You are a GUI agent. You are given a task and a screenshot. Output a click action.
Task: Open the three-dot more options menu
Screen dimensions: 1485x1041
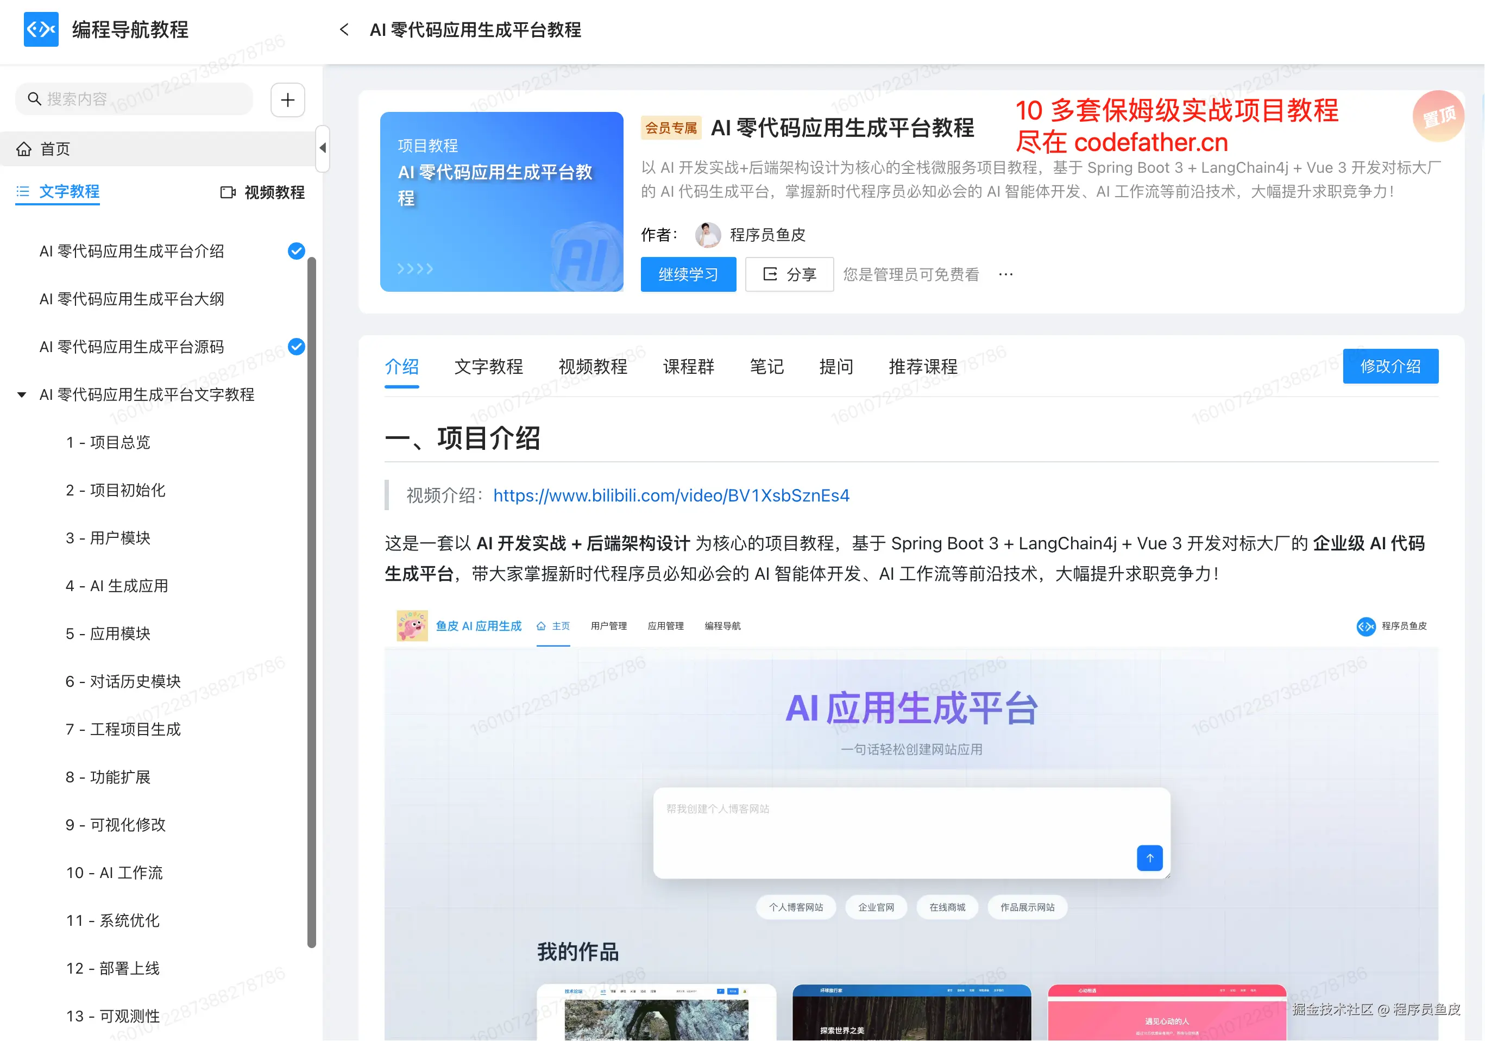tap(1006, 274)
